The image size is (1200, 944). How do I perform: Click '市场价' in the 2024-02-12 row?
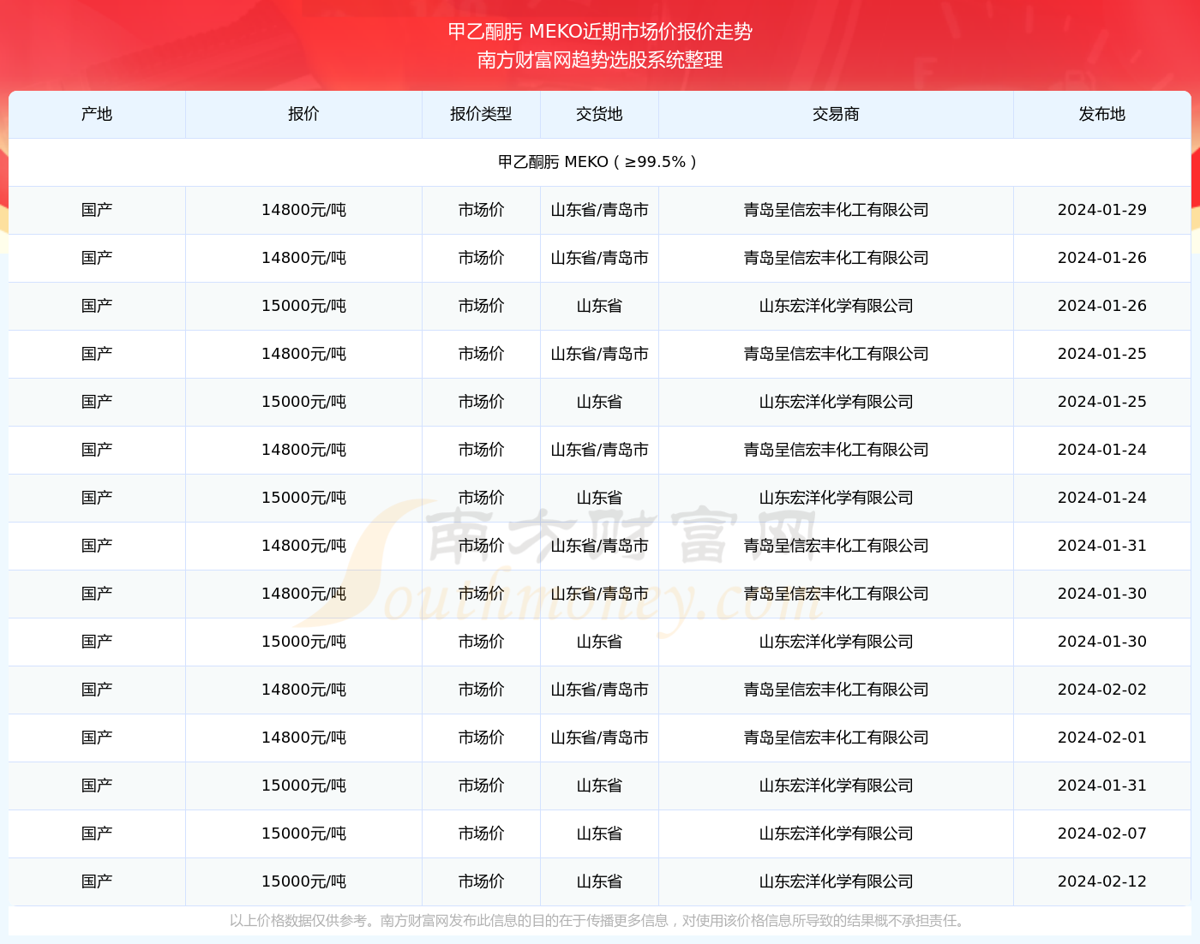481,881
